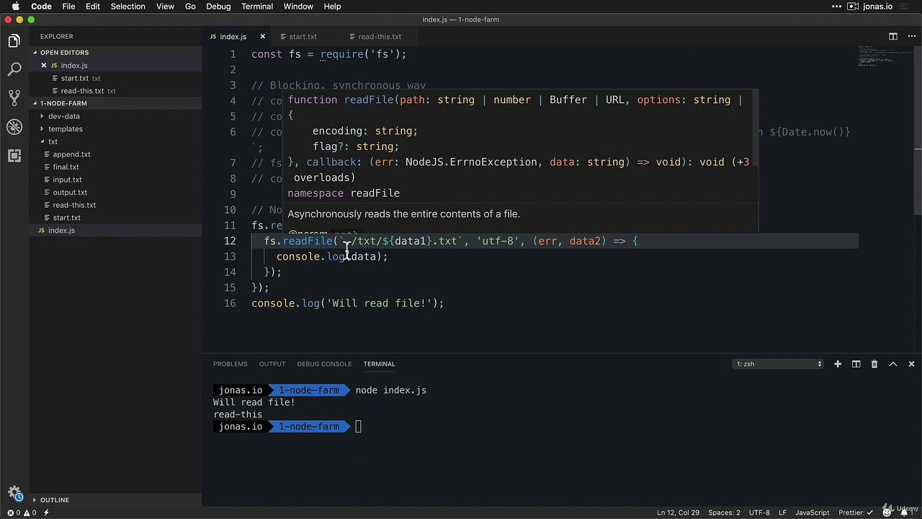Click the lightning bolt status bar icon
This screenshot has width=922, height=519.
point(47,513)
